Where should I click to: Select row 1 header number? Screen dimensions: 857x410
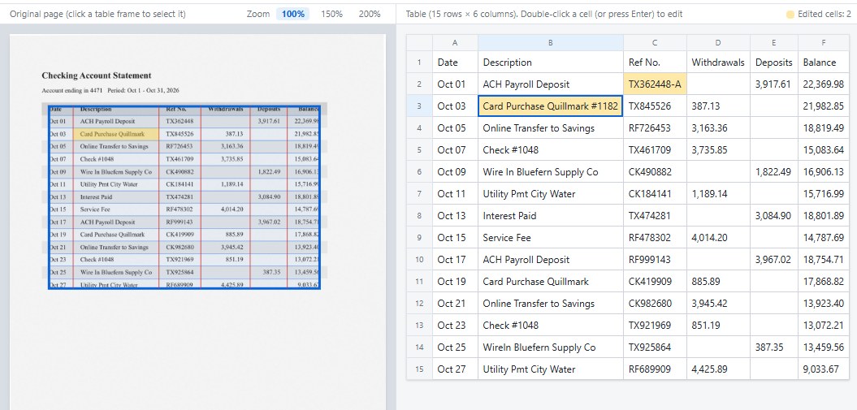click(419, 63)
